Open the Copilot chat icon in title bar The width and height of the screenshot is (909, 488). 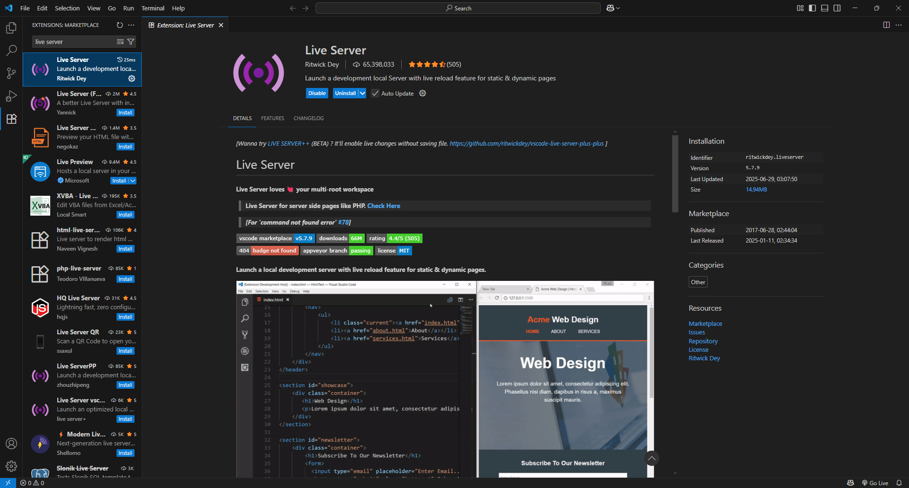pyautogui.click(x=610, y=8)
